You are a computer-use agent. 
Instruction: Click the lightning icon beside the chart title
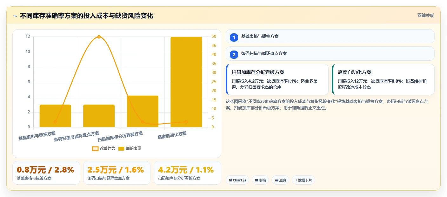click(15, 16)
